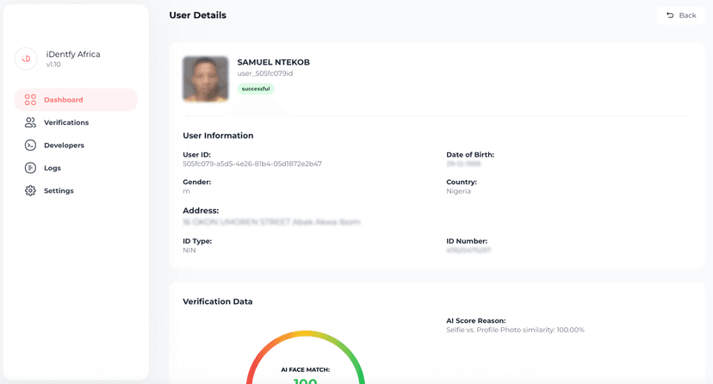
Task: Click the NIN ID Type value
Action: pyautogui.click(x=189, y=250)
